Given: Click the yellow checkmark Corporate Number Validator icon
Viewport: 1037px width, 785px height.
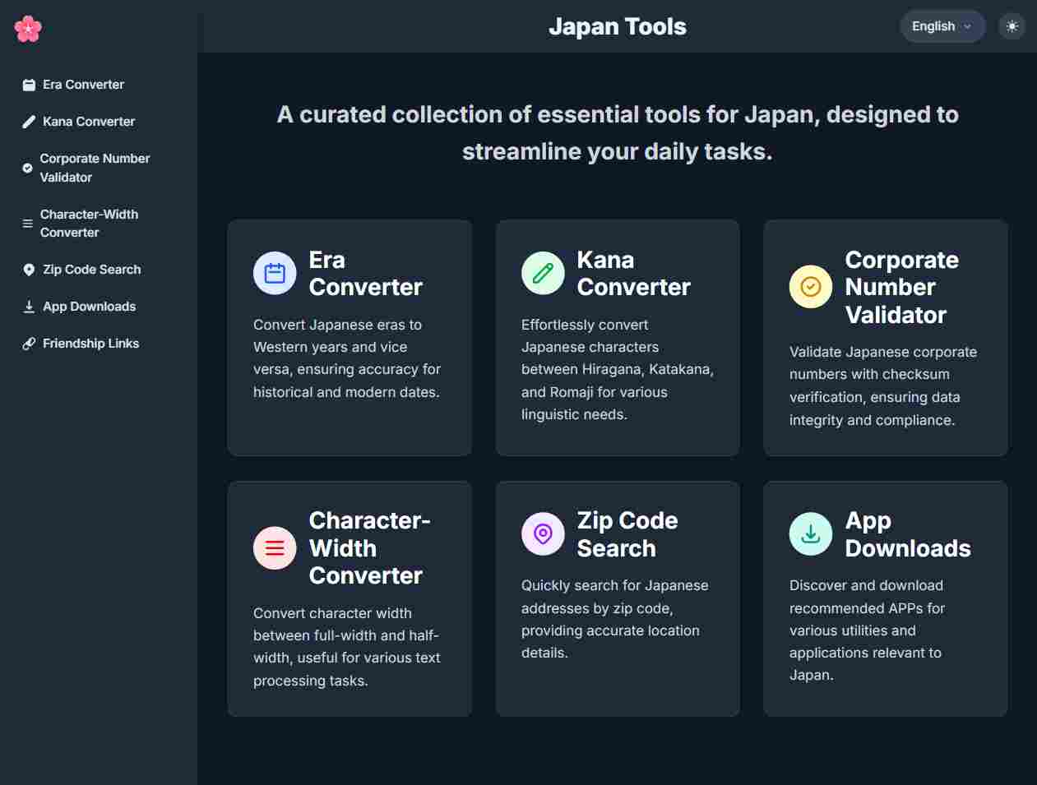Looking at the screenshot, I should (811, 287).
